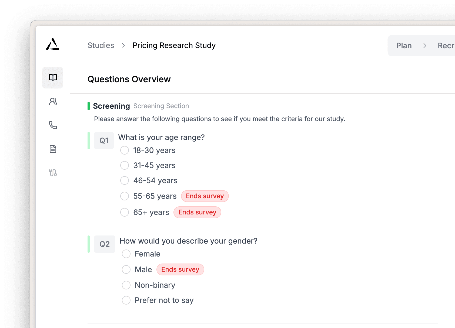The image size is (455, 328).
Task: Switch to the Plan step
Action: (404, 46)
